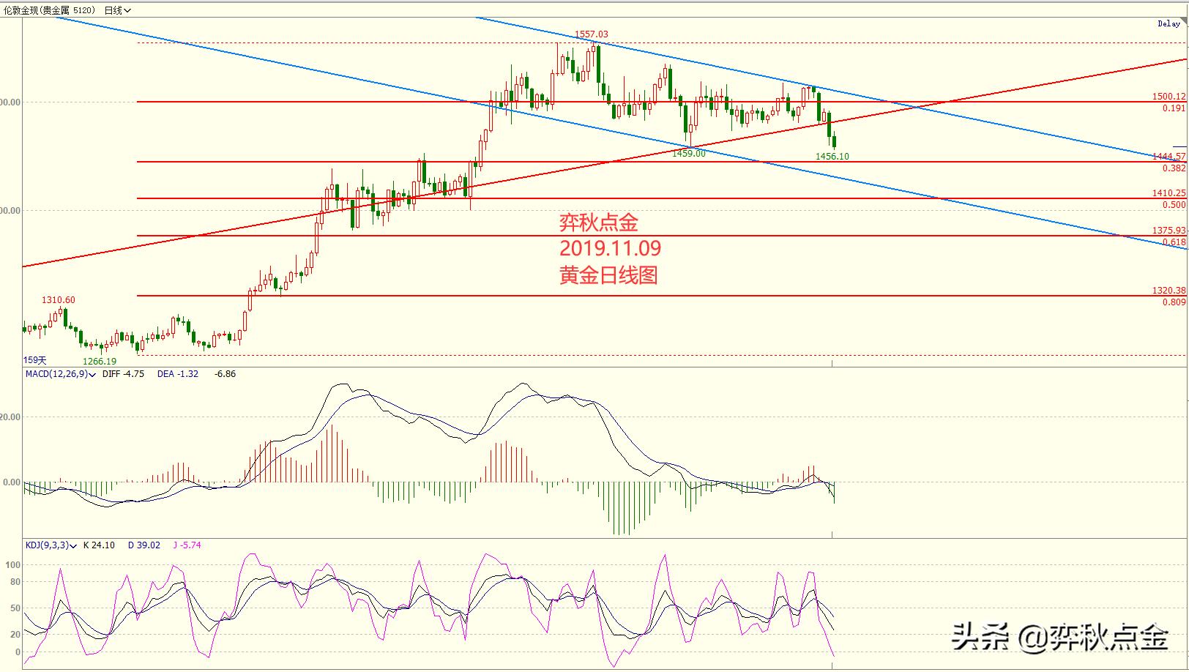This screenshot has width=1189, height=672.
Task: Select the 1266.19 low price label
Action: [100, 362]
